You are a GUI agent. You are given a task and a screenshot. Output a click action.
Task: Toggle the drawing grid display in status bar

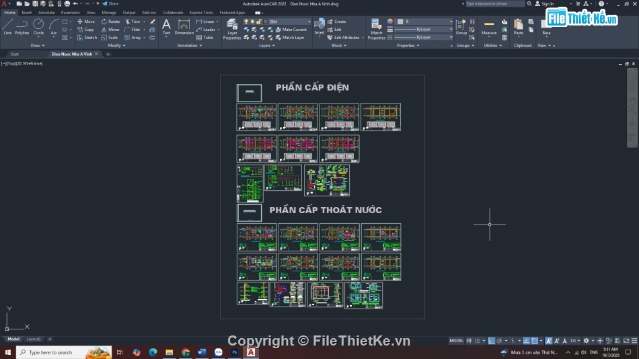(x=469, y=341)
